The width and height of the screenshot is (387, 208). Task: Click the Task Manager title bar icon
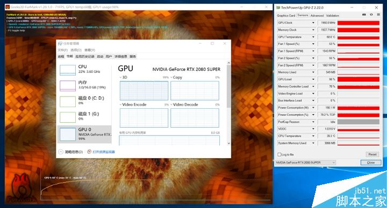(60, 43)
